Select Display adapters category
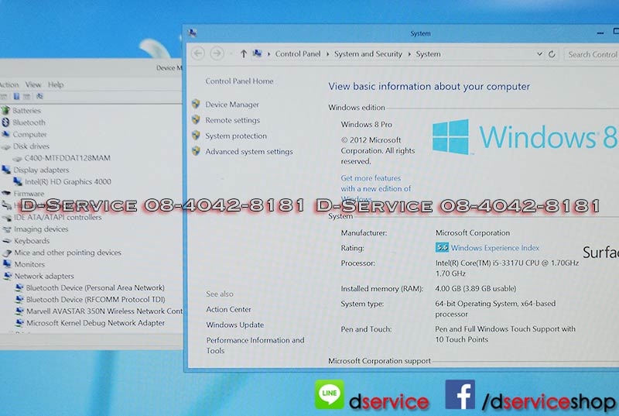 (x=41, y=170)
